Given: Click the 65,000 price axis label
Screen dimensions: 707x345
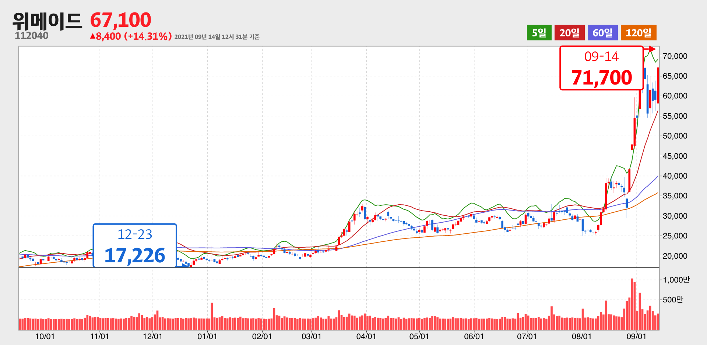Looking at the screenshot, I should [x=675, y=76].
